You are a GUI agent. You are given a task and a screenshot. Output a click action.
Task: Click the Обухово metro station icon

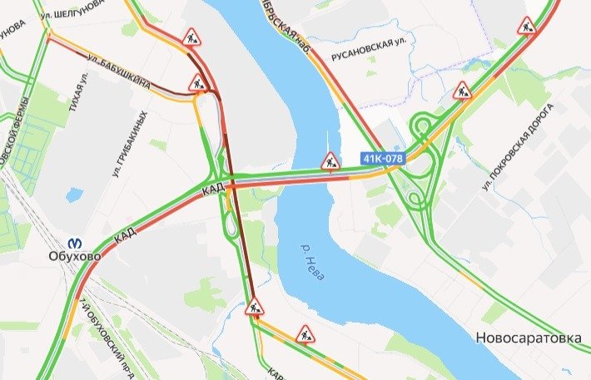[x=75, y=243]
